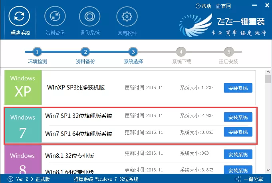This screenshot has width=272, height=183.
Task: Click the update arrow icon beside Ver 2.0
Action: (10, 179)
